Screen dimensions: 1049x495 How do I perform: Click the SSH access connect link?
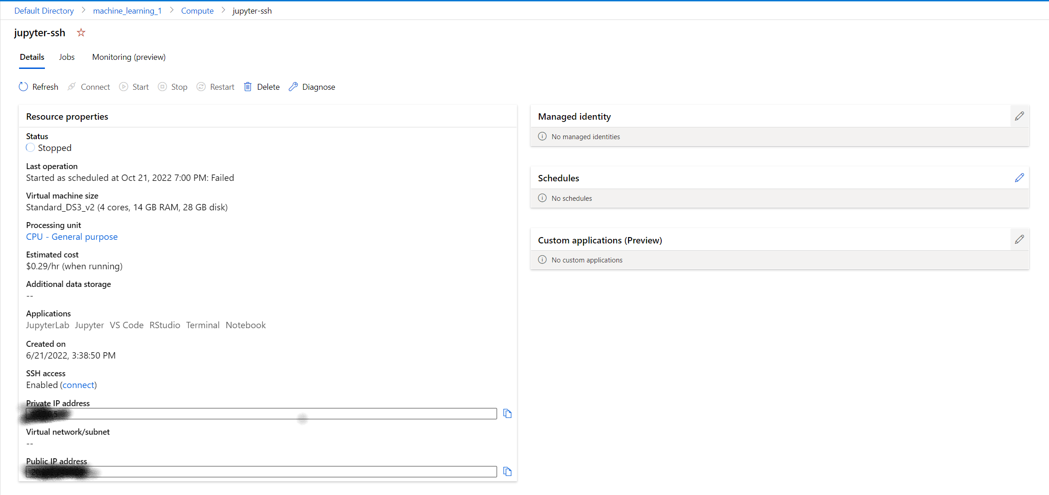tap(78, 385)
